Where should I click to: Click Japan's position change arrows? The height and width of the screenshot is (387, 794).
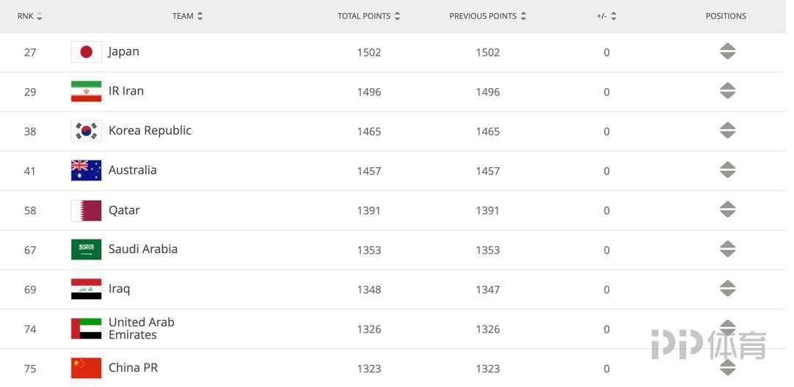coord(727,51)
